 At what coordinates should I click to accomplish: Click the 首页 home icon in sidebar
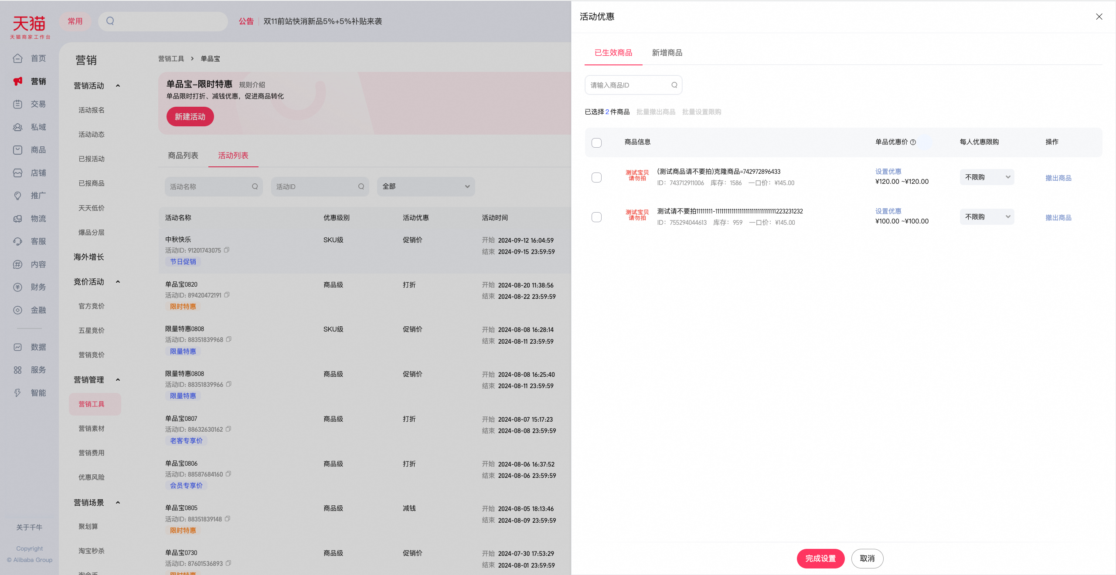pos(17,58)
